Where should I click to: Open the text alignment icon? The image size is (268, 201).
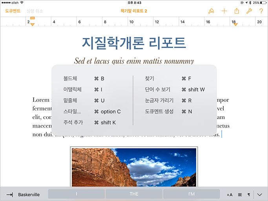(240, 195)
